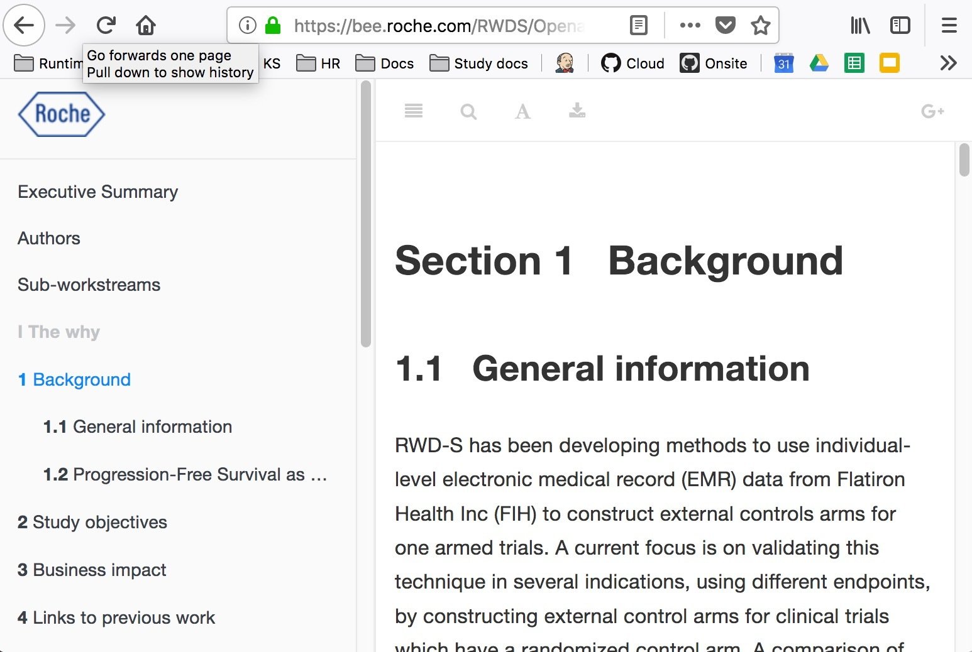Open the document search icon
This screenshot has height=652, width=972.
tap(468, 112)
